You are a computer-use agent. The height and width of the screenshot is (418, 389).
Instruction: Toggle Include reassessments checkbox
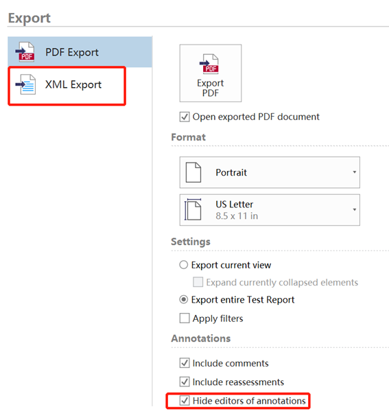pos(185,382)
